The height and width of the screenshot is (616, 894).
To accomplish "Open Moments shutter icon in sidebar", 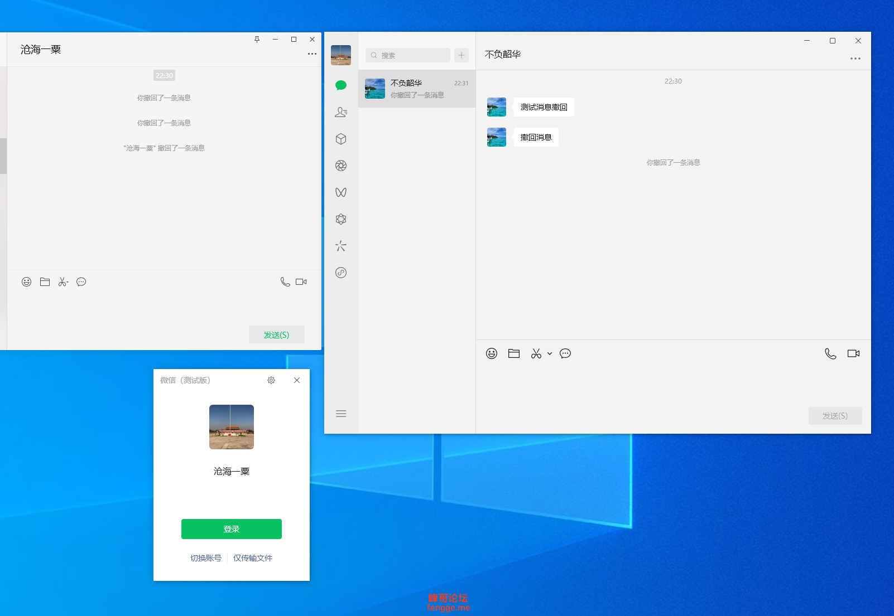I will click(x=341, y=166).
